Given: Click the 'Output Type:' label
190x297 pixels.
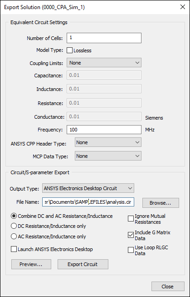Looking at the screenshot, I should click(x=24, y=189).
